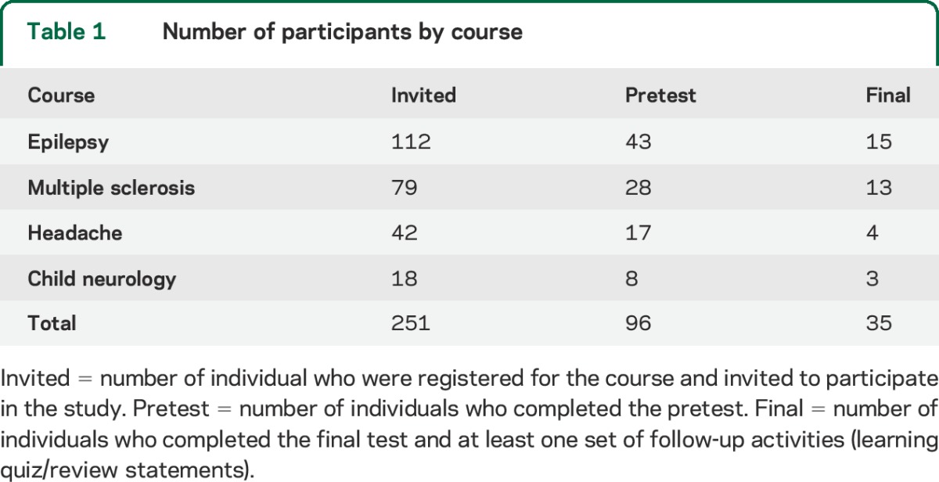939x482 pixels.
Task: Click the Epilepsy invited value 112
Action: 411,142
